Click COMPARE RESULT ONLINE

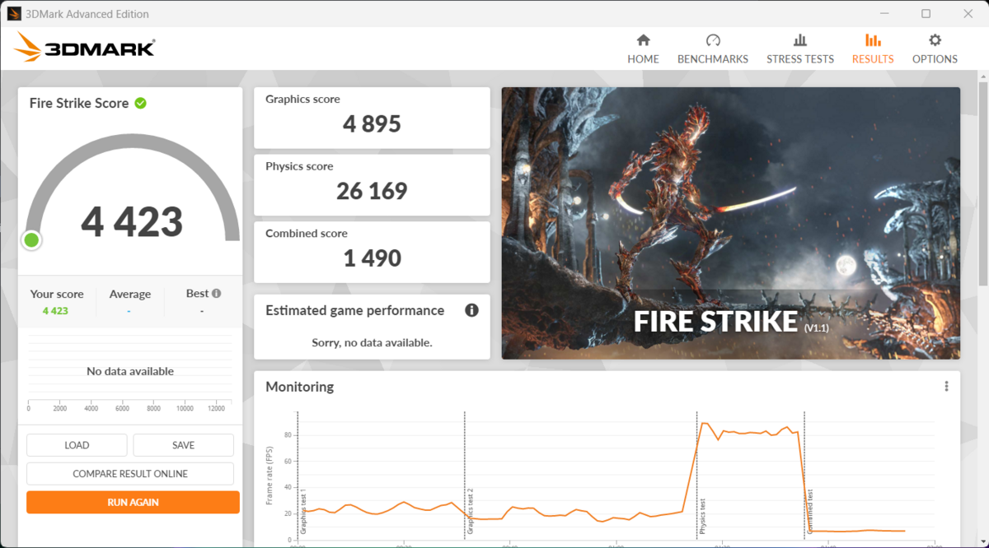(130, 474)
